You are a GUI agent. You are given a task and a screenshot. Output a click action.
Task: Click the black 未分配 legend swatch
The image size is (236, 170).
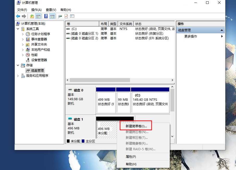68,141
